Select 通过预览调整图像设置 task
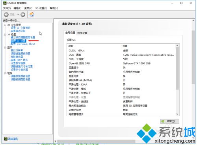197x145 pixels. pyautogui.click(x=23, y=37)
